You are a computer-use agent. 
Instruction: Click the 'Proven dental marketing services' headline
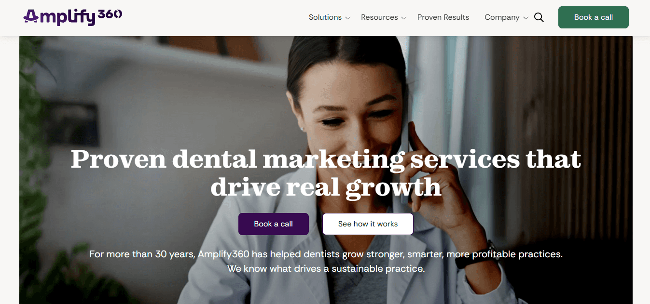pyautogui.click(x=326, y=159)
